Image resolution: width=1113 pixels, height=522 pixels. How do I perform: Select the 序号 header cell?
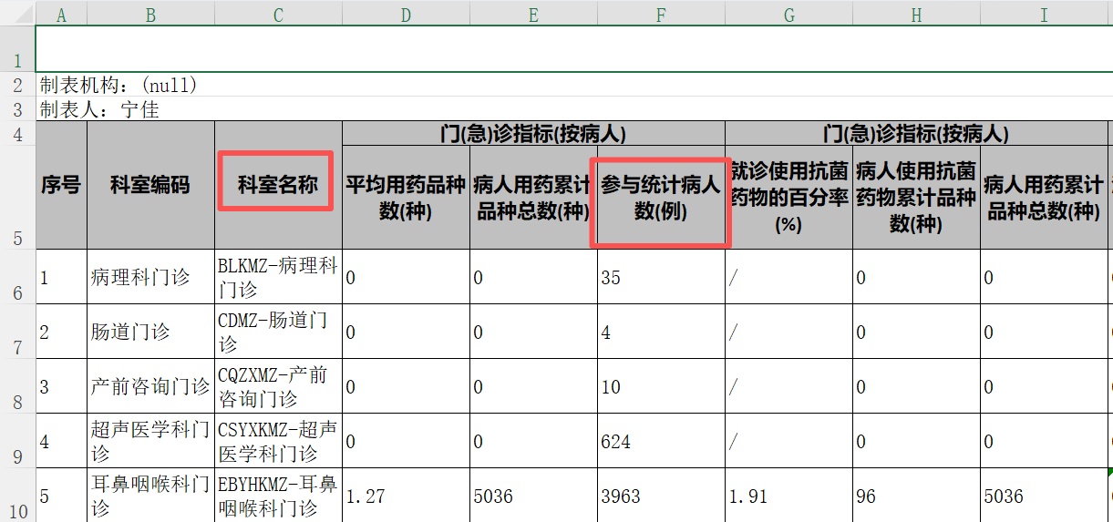pos(61,185)
